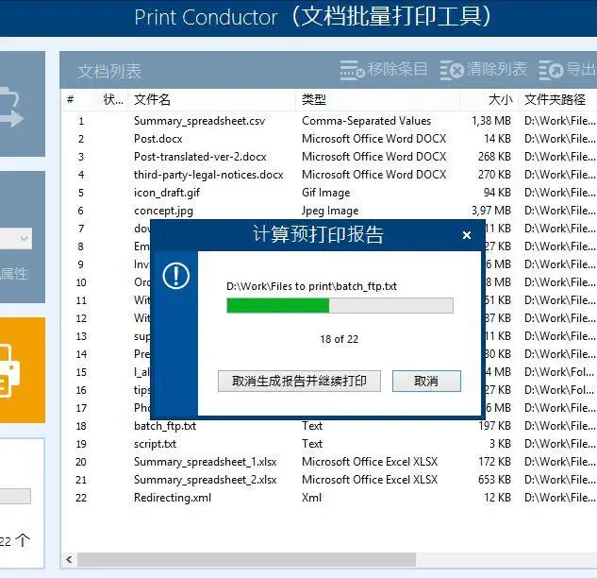Screen dimensions: 597x578
Task: Click the 653 KB size cell
Action: [494, 480]
